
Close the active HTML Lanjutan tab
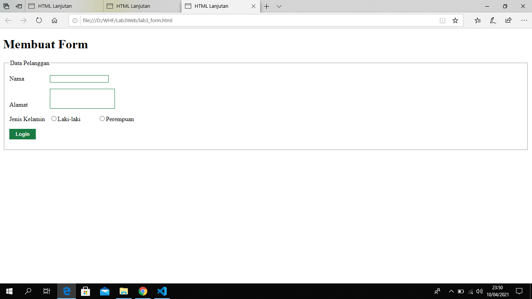tap(254, 6)
